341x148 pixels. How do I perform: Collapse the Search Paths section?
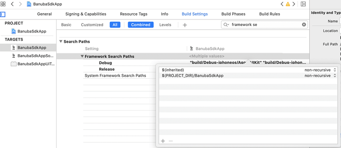[61, 41]
